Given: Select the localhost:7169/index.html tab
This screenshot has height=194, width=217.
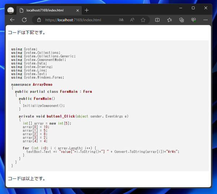Looking at the screenshot, I should (x=49, y=10).
